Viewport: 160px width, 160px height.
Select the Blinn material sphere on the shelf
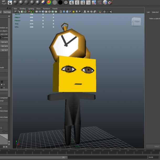click(21, 2)
